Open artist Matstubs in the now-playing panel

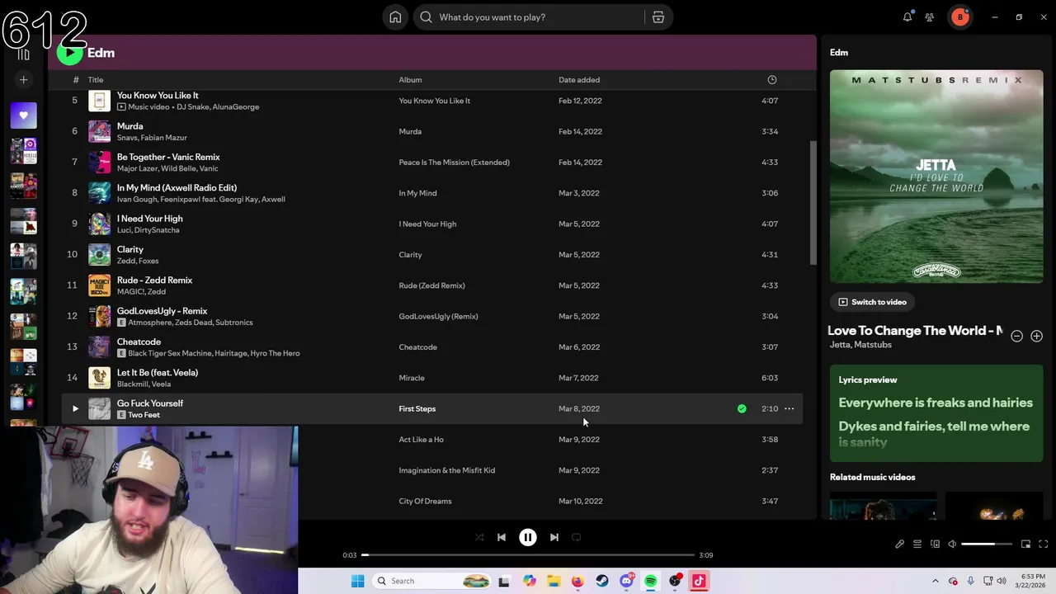tap(873, 345)
